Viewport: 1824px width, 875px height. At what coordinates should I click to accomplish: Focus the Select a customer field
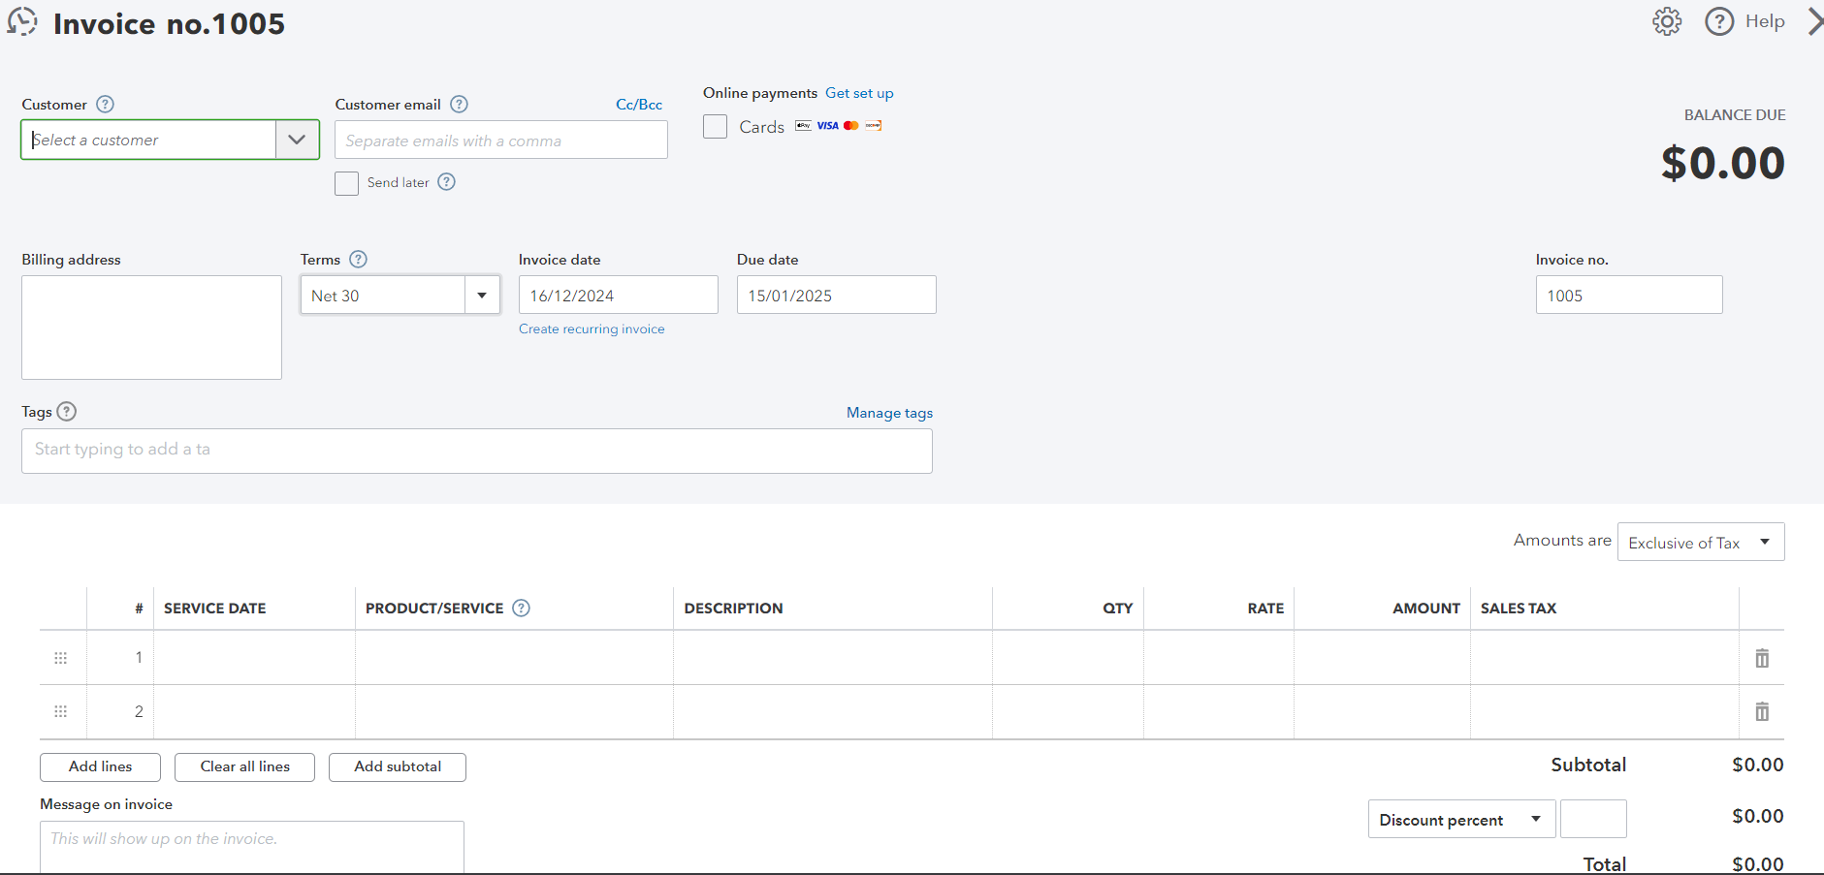tap(148, 141)
